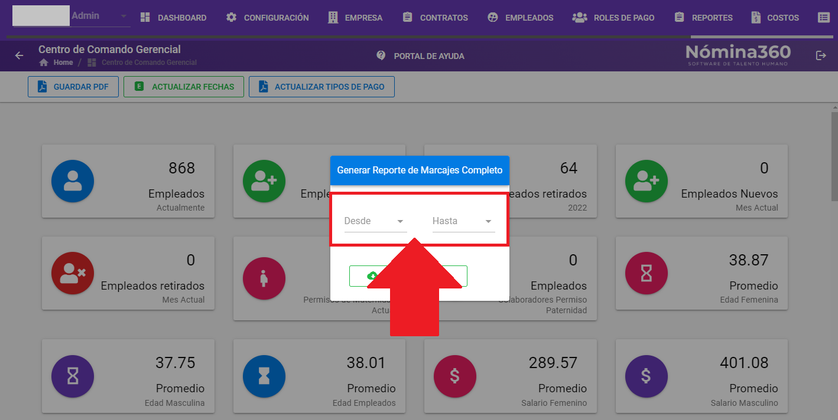Viewport: 838px width, 420px height.
Task: Click the red Empleados retirados Mes Actual icon
Action: (x=73, y=273)
